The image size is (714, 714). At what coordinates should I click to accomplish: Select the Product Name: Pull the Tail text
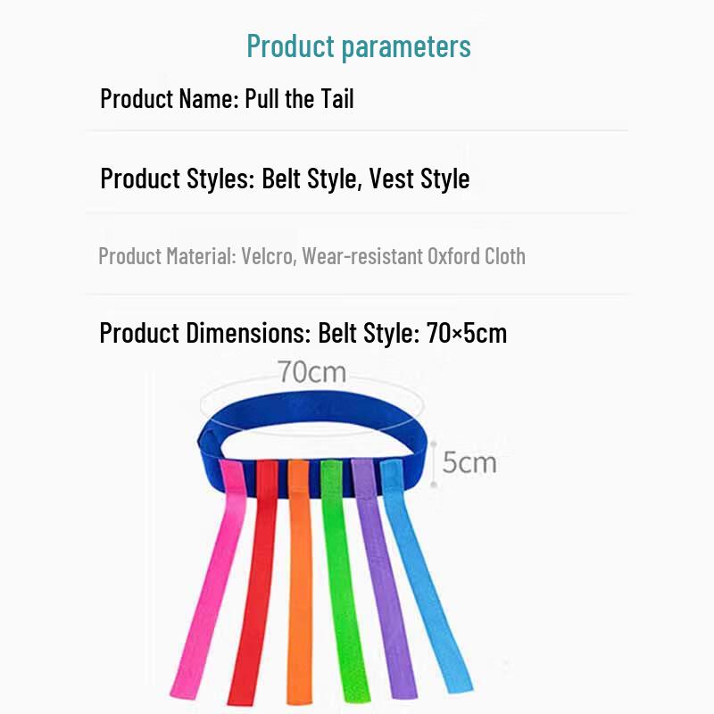227,98
